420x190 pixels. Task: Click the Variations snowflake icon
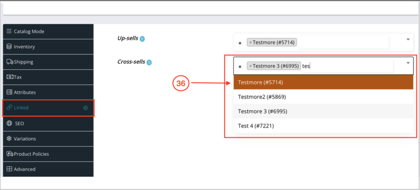pyautogui.click(x=9, y=138)
